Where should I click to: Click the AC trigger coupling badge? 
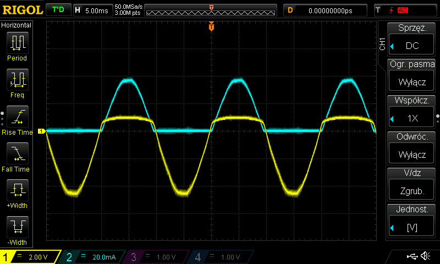point(403,10)
